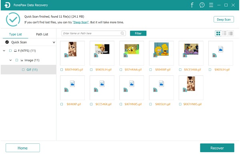Tick the checkbox for $R04IIXP.gif

[151, 70]
